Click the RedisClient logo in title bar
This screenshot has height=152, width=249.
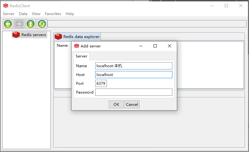(x=6, y=6)
